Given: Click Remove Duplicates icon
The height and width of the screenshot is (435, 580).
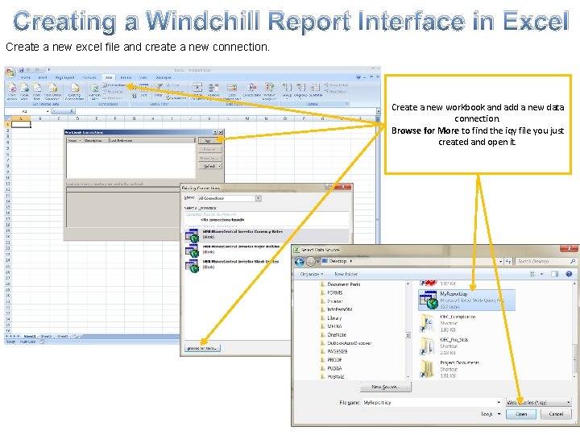Looking at the screenshot, I should [213, 90].
